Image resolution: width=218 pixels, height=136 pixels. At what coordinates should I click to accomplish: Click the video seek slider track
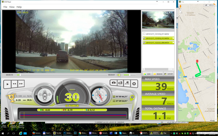coord(62,75)
